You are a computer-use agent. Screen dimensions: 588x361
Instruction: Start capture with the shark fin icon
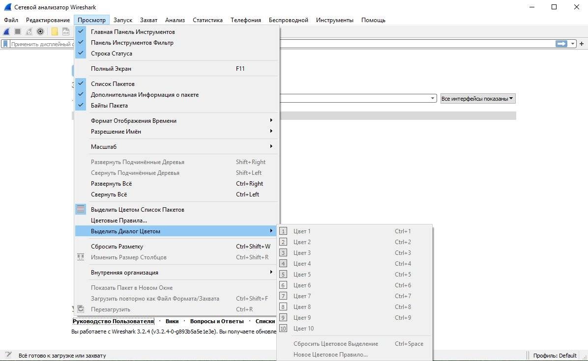tap(6, 32)
